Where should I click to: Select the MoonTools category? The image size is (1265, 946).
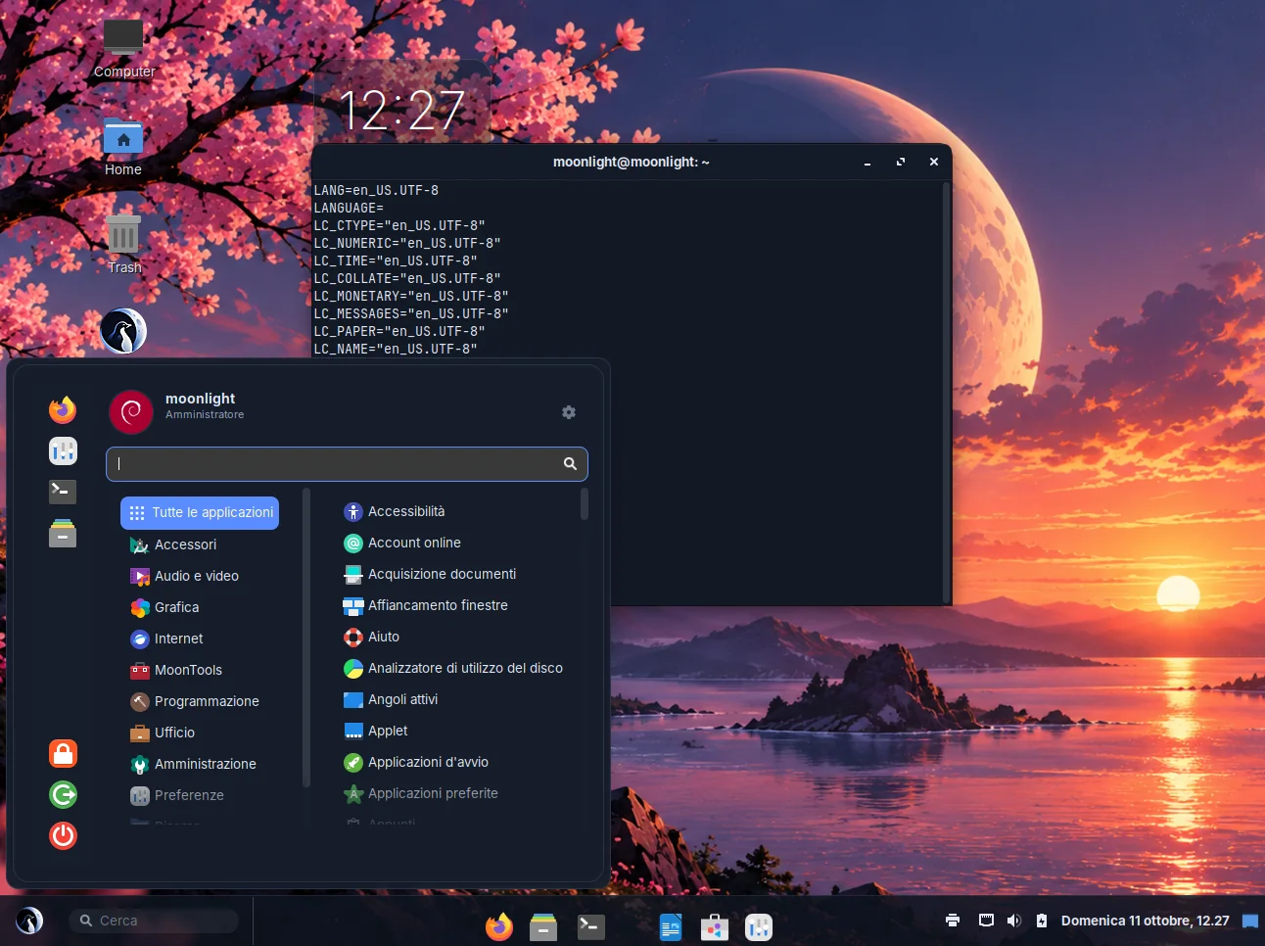pos(188,670)
